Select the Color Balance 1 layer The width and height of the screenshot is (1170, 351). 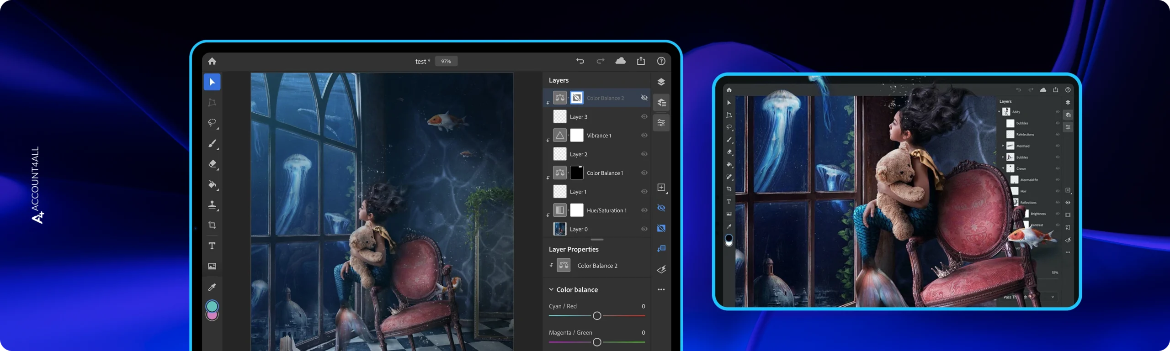click(604, 173)
